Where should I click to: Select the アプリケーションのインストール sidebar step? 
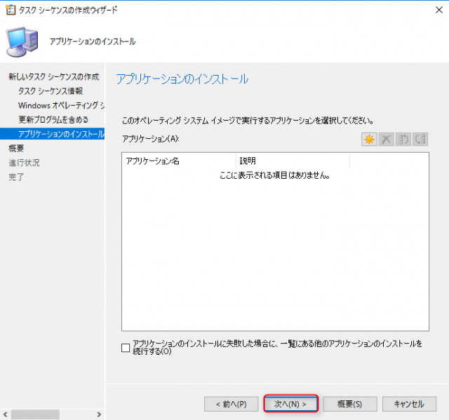click(x=60, y=134)
